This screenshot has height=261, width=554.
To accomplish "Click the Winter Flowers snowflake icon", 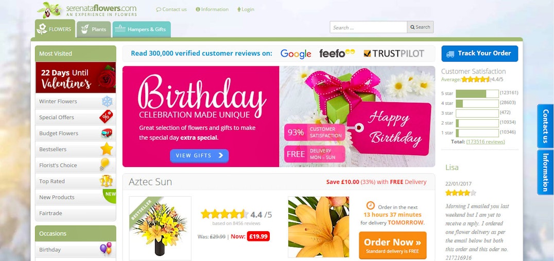I will pyautogui.click(x=107, y=102).
